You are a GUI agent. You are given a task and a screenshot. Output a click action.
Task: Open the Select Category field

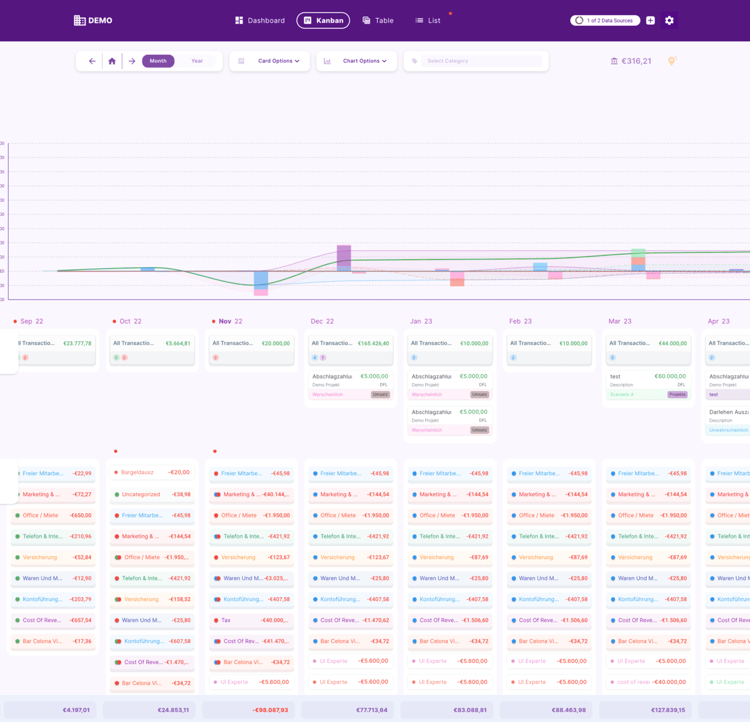pos(483,61)
